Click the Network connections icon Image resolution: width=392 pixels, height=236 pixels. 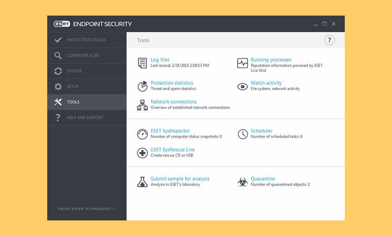142,105
